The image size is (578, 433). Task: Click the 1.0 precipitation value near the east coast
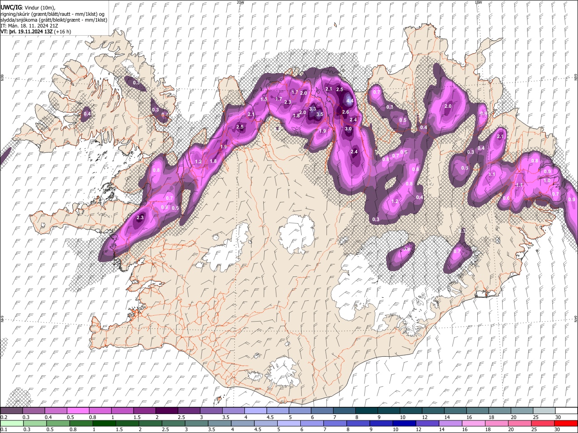point(546,180)
